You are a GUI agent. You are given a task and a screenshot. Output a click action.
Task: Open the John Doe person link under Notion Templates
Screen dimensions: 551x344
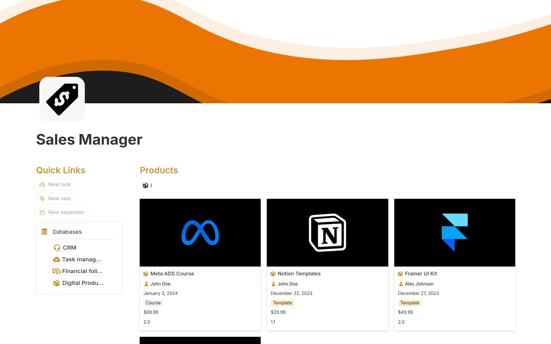288,284
